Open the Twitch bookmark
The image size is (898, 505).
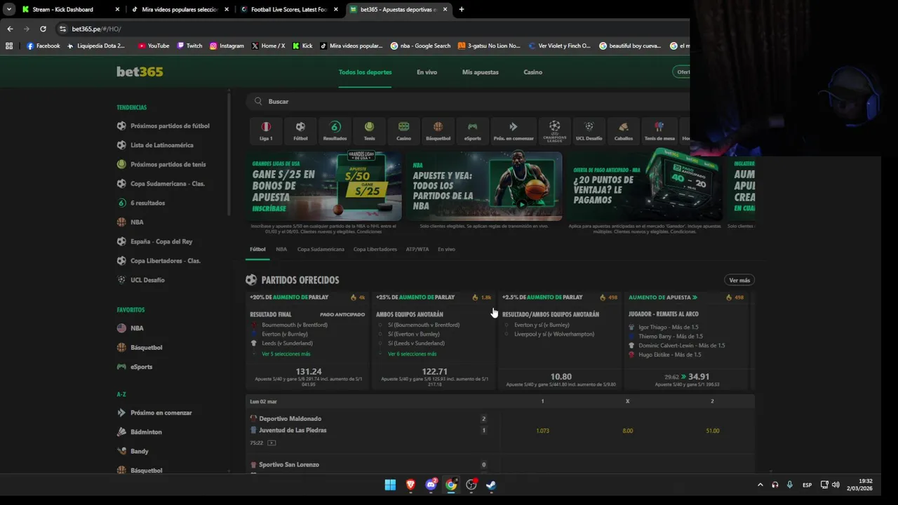click(189, 46)
